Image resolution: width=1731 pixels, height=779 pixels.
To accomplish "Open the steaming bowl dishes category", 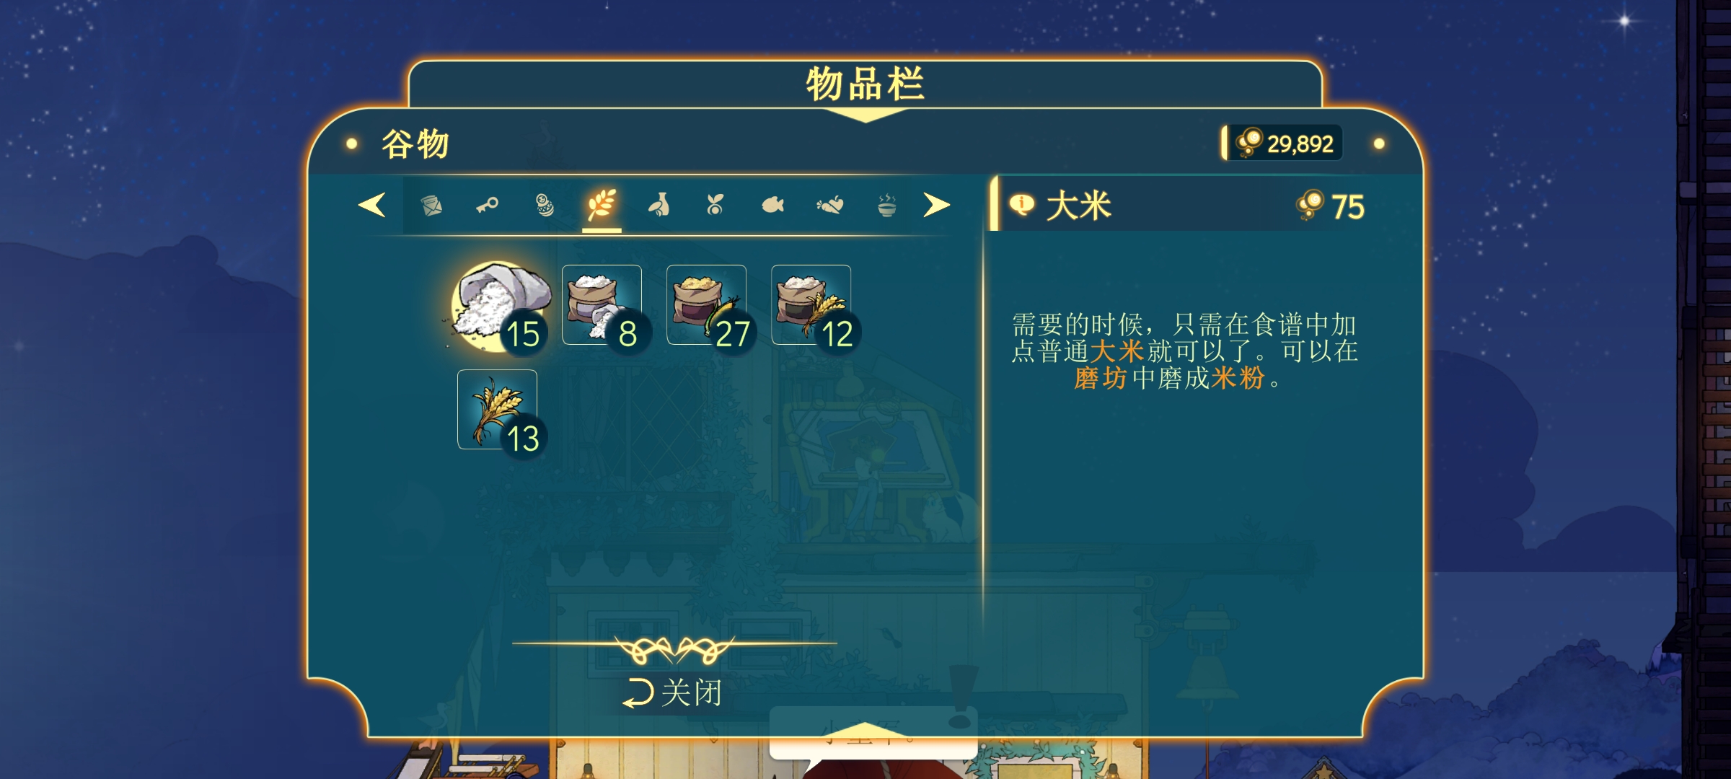I will (x=886, y=206).
